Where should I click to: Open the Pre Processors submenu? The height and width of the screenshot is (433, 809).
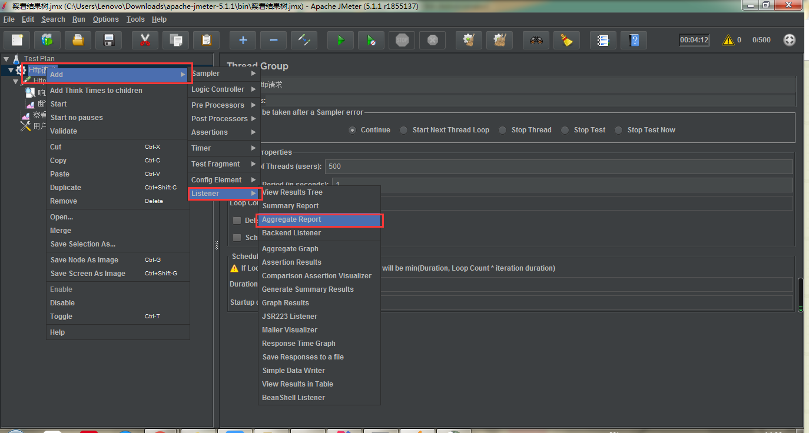click(224, 105)
